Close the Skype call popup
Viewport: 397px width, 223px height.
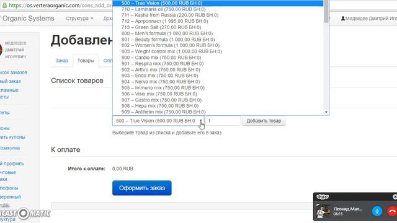395,196
